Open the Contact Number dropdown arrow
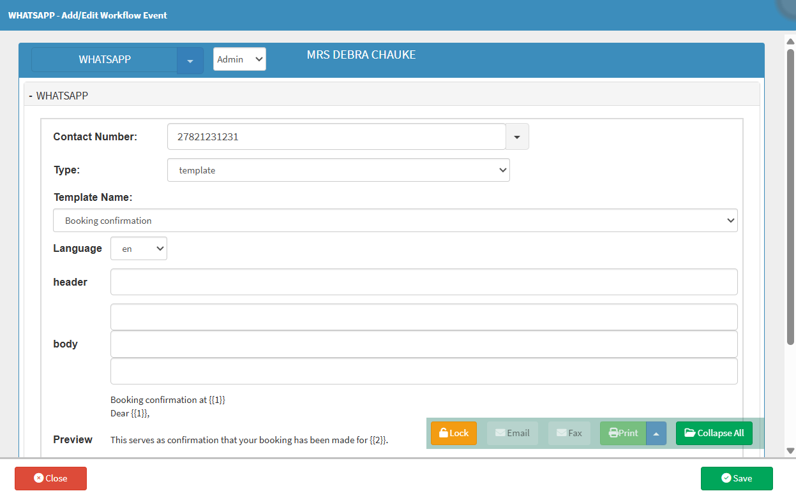Image resolution: width=796 pixels, height=498 pixels. pyautogui.click(x=517, y=136)
